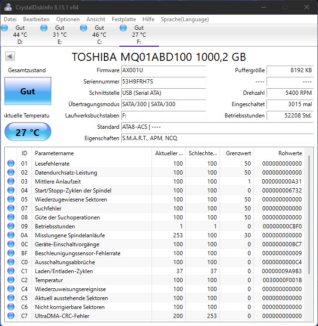Click the blue status orb for drive E:
Image resolution: width=318 pixels, height=326 pixels.
(44, 28)
